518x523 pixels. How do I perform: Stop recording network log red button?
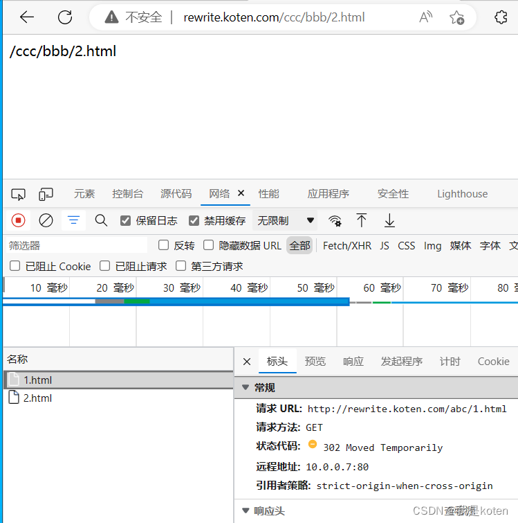(18, 220)
